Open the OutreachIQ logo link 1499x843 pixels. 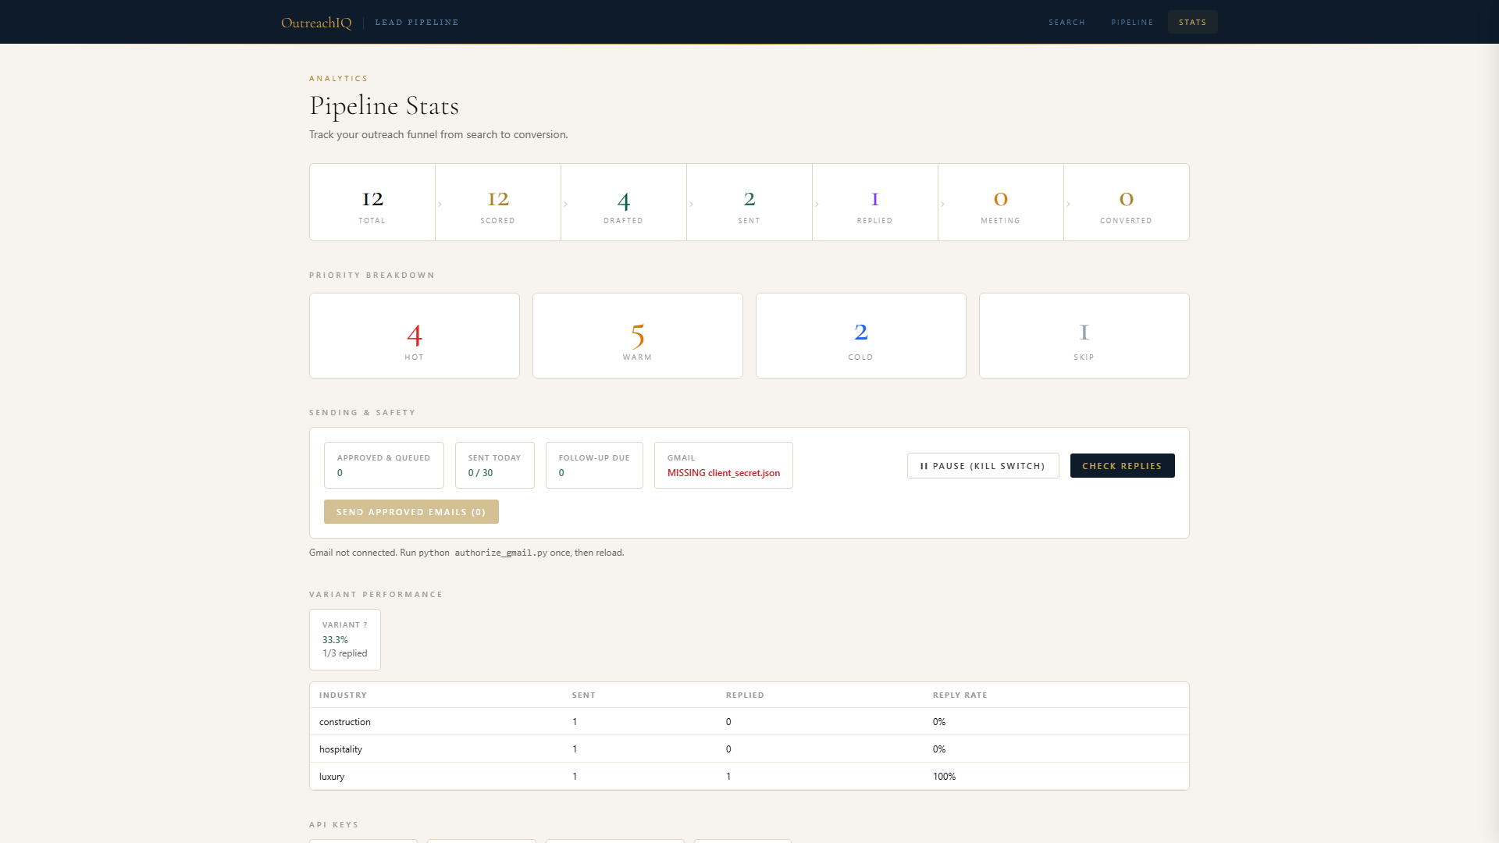(x=316, y=23)
